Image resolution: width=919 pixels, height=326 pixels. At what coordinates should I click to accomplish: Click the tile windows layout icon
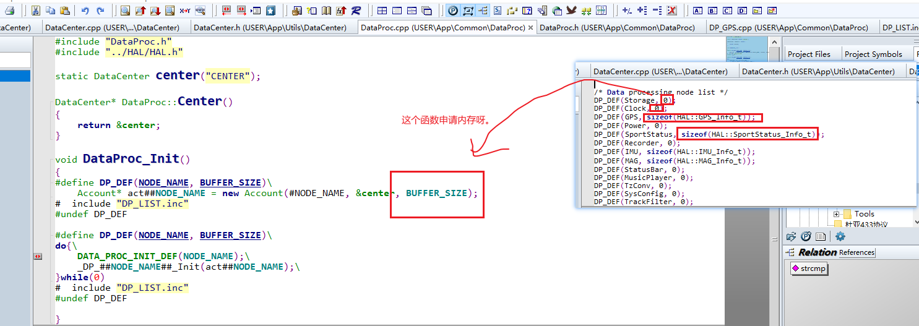point(382,11)
